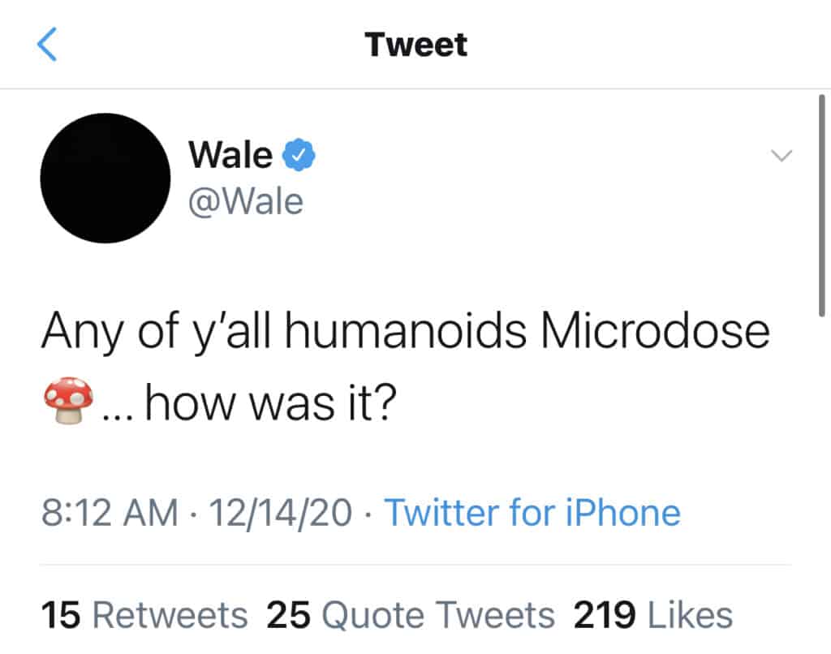Open the @Wale handle link
The height and width of the screenshot is (654, 831).
pos(246,200)
